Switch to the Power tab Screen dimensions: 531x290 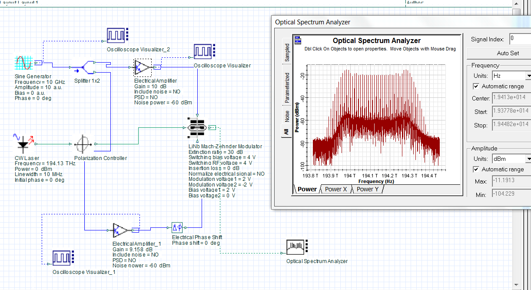(307, 189)
